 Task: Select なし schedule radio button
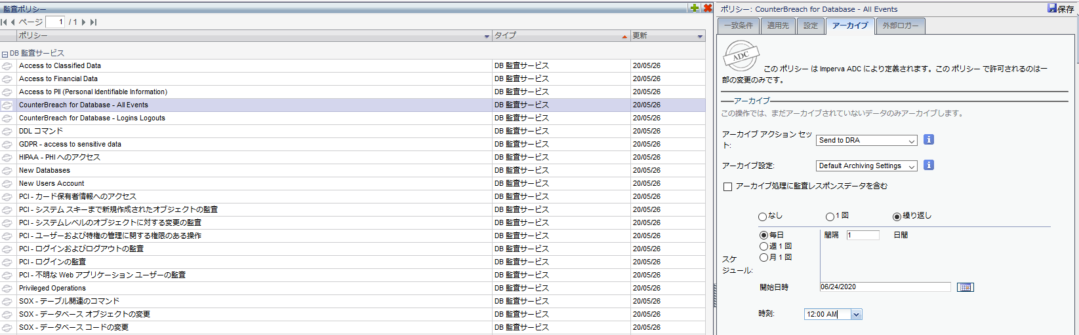pyautogui.click(x=762, y=217)
